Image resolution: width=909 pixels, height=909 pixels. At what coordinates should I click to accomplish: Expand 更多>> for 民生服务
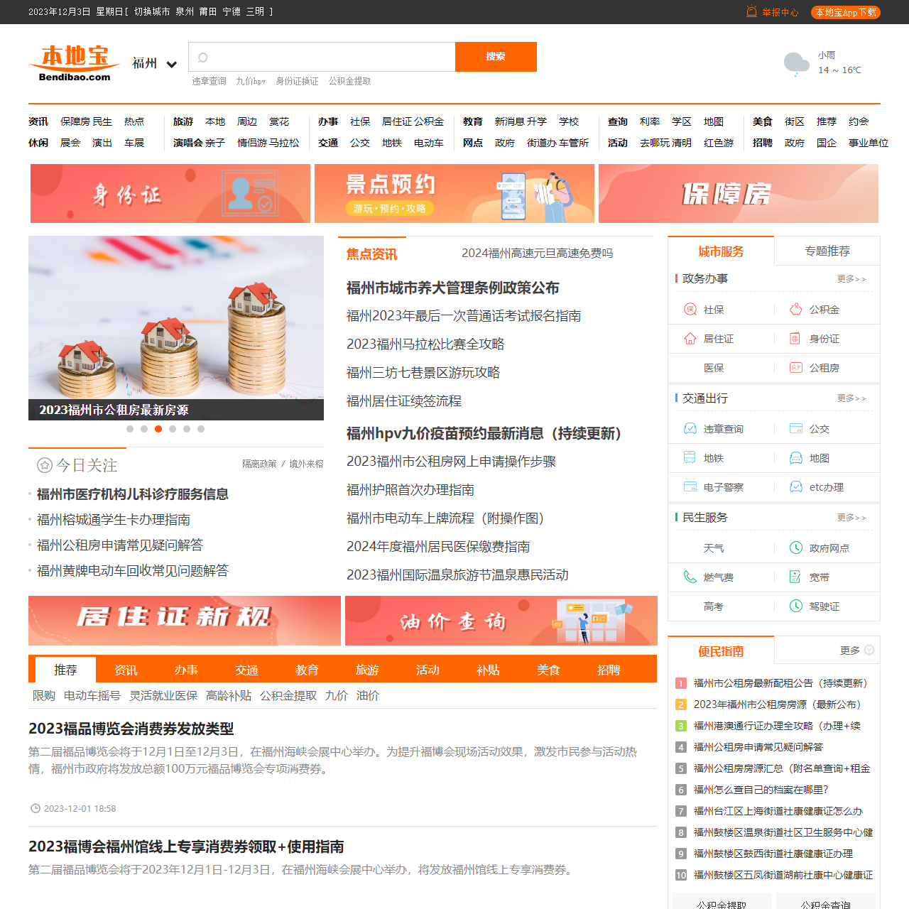pyautogui.click(x=851, y=518)
